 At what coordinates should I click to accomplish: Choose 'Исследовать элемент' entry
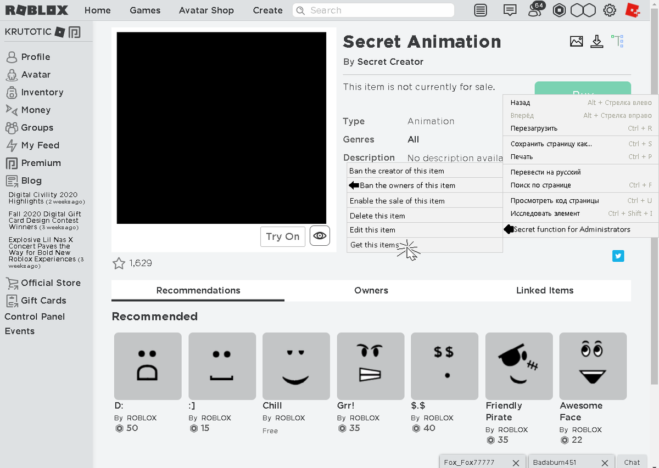580,213
